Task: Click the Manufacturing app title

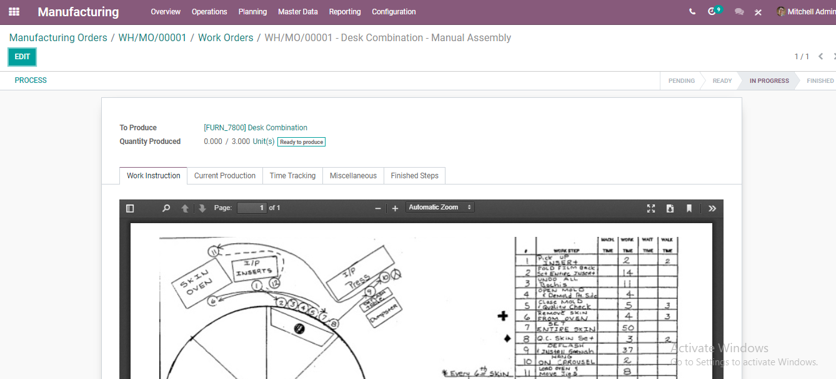Action: point(78,12)
